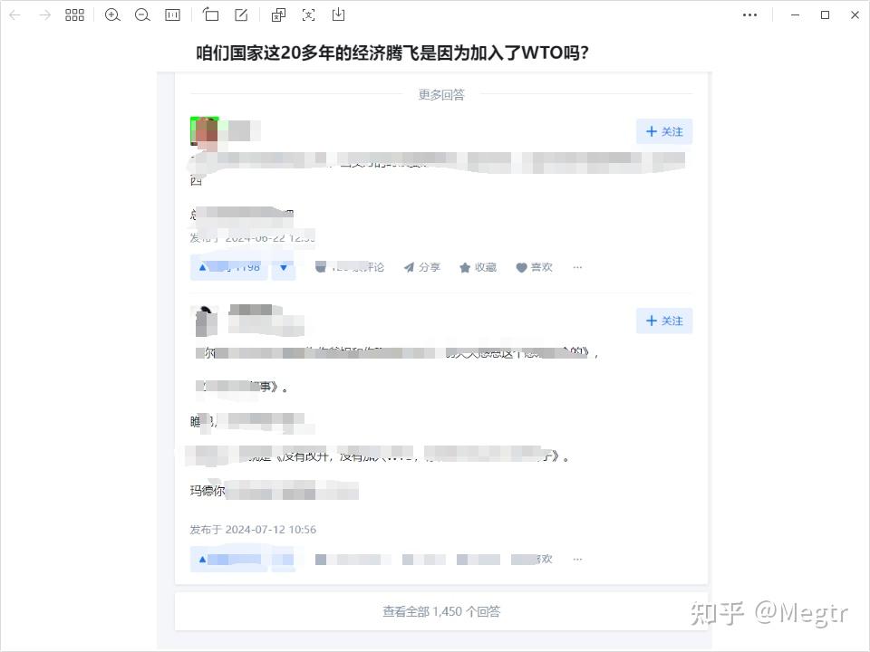Open the three-dots more options menu

click(749, 15)
